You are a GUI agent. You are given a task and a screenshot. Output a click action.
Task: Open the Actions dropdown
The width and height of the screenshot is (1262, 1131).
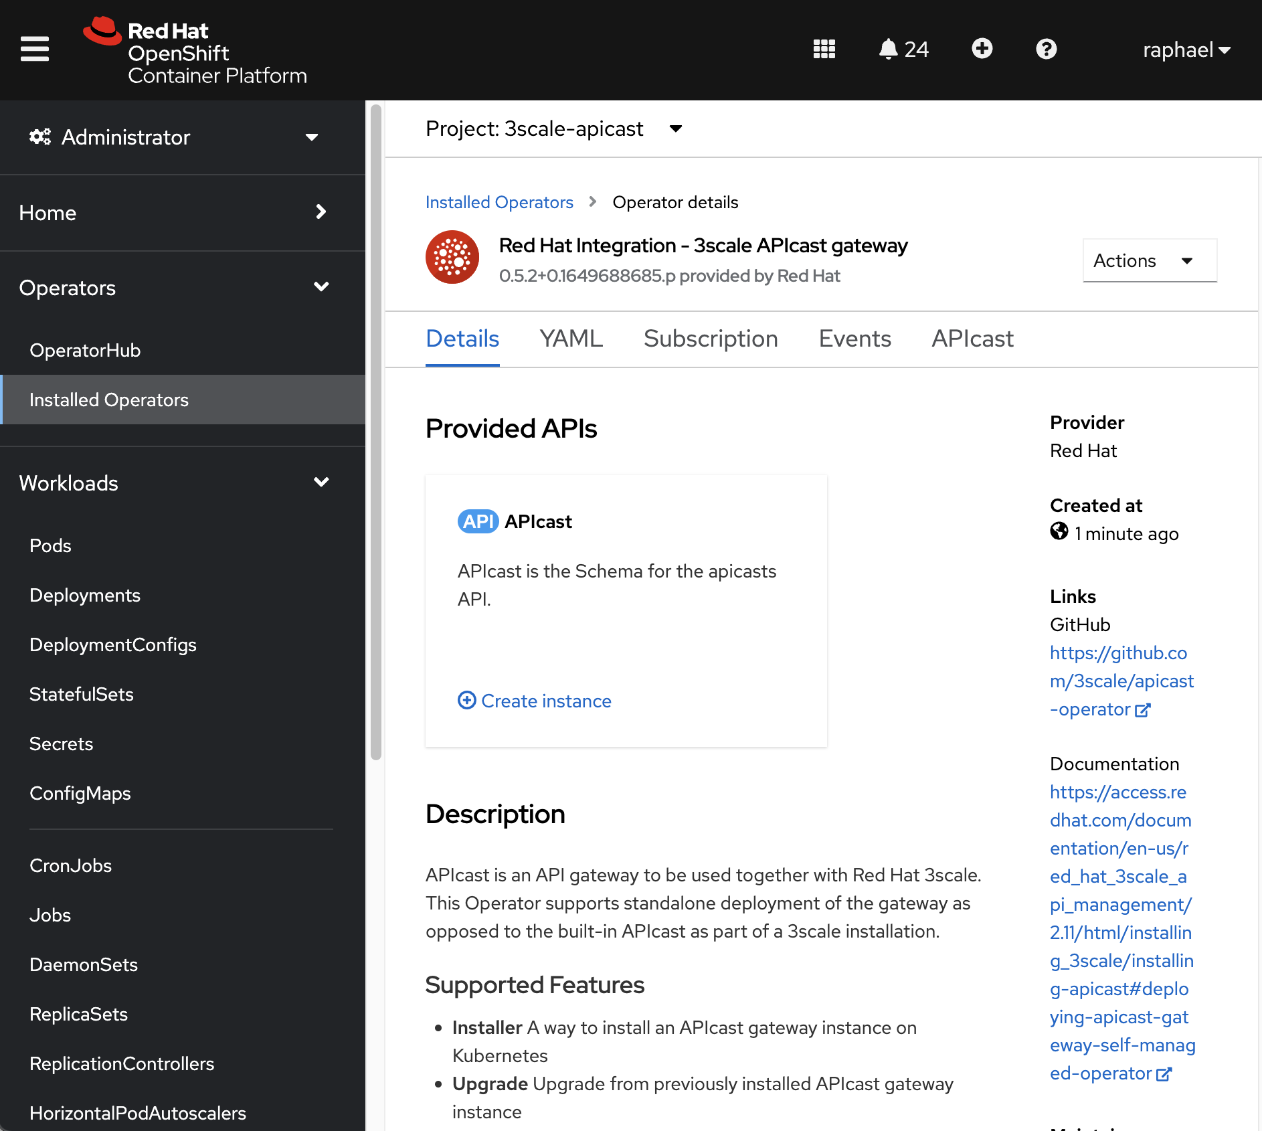coord(1149,260)
